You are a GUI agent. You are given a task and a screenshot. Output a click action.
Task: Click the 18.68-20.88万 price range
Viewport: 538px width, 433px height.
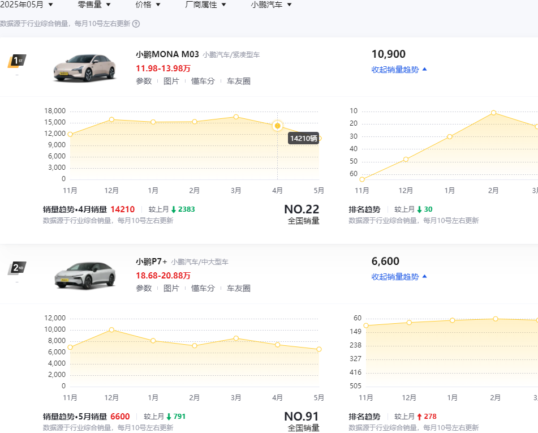tap(163, 276)
